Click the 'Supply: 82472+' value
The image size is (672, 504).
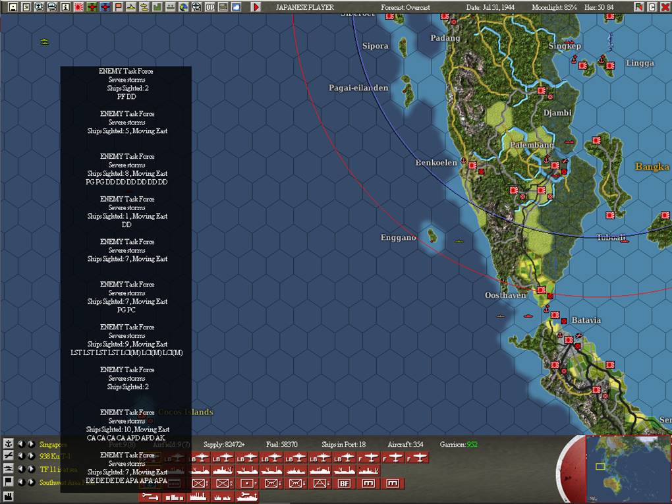[x=224, y=445]
